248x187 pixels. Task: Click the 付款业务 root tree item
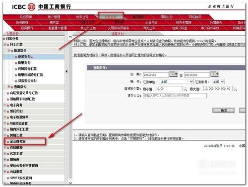click(12, 39)
